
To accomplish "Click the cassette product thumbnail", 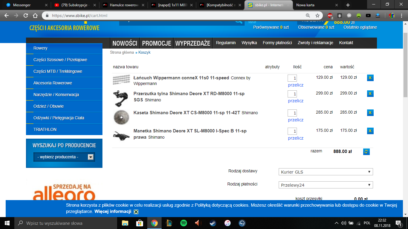I will tap(121, 117).
